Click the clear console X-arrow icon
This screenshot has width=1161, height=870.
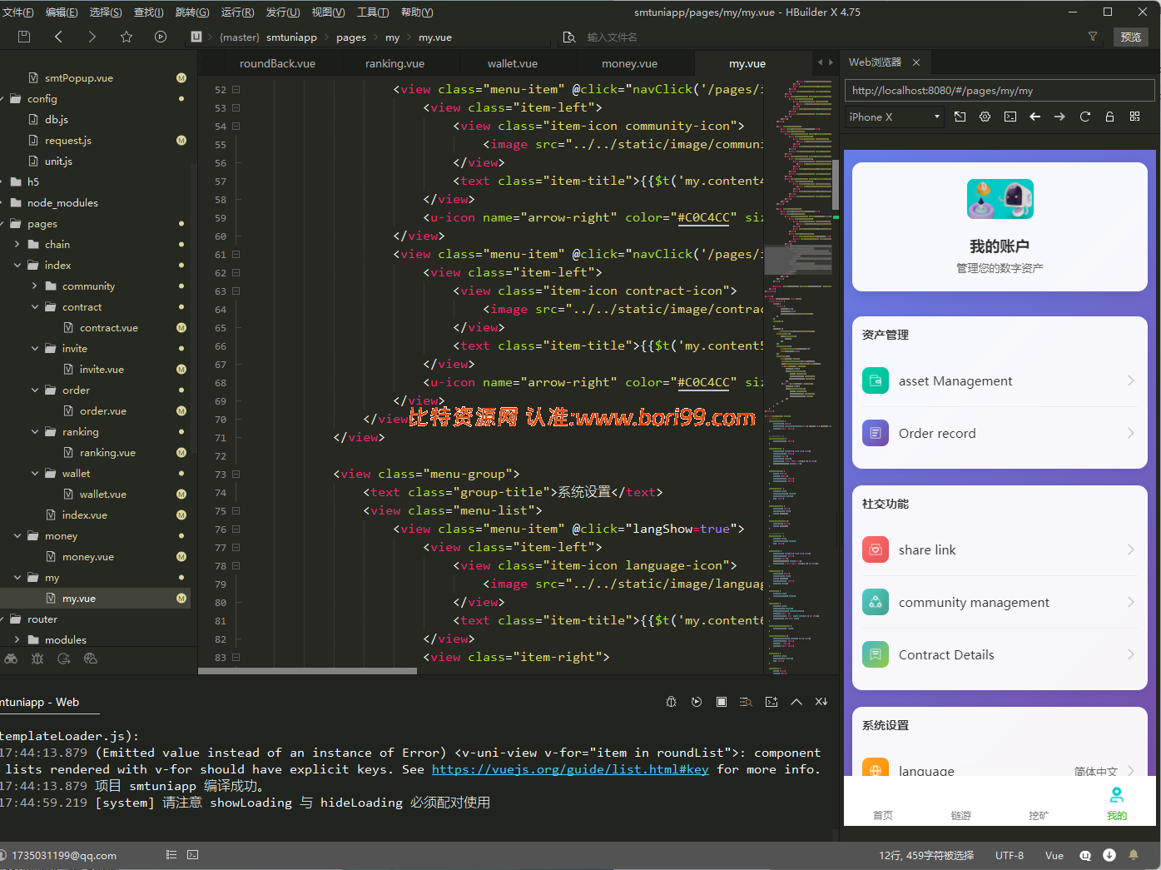(821, 702)
